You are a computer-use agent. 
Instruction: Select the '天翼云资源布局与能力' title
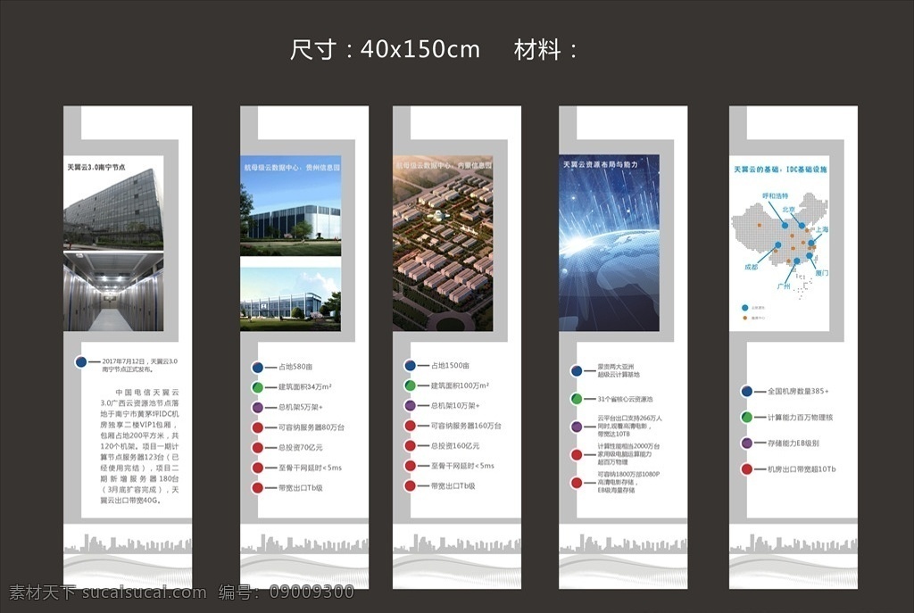[601, 165]
